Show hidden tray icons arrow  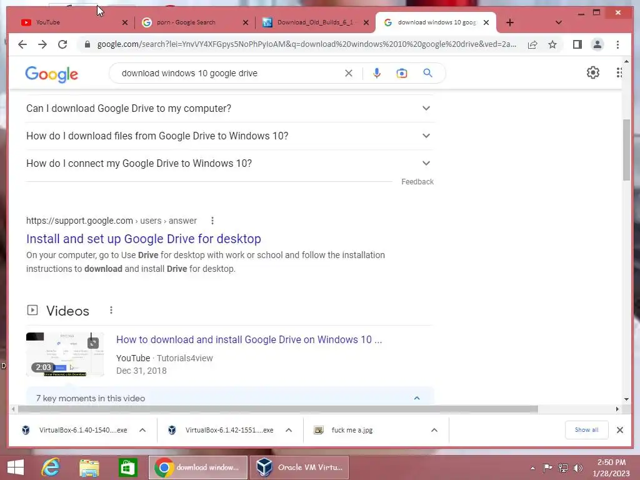pyautogui.click(x=532, y=468)
